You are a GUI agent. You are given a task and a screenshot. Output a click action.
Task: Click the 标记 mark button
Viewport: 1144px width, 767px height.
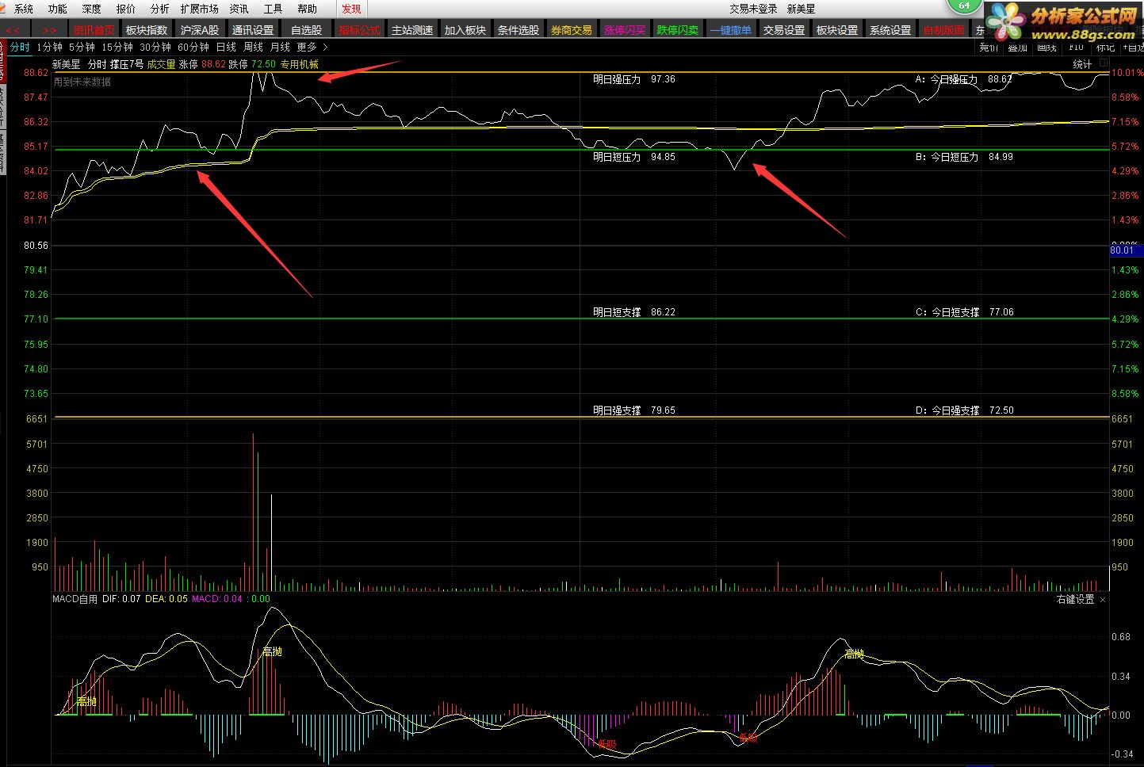coord(1105,48)
